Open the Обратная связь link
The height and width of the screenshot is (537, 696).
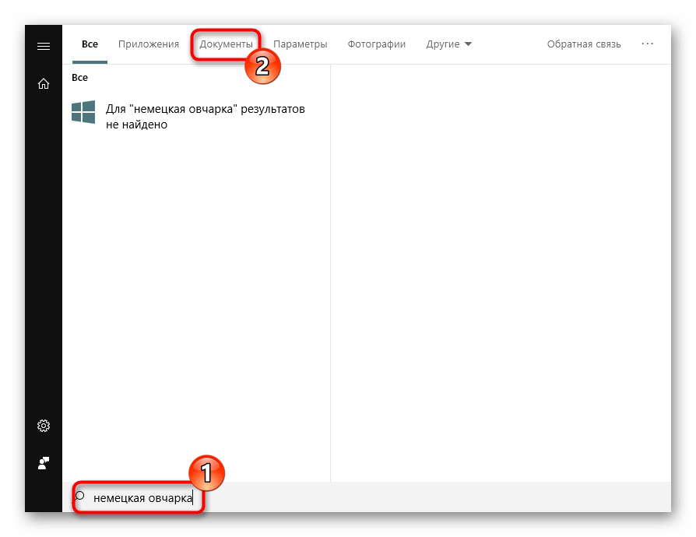pos(584,44)
